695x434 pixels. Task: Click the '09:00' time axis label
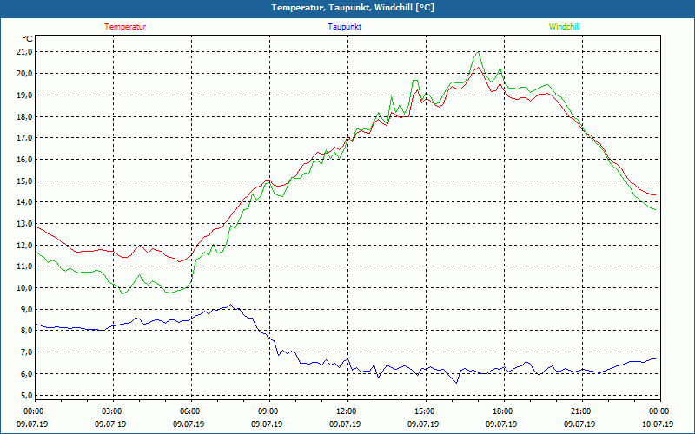coord(268,411)
